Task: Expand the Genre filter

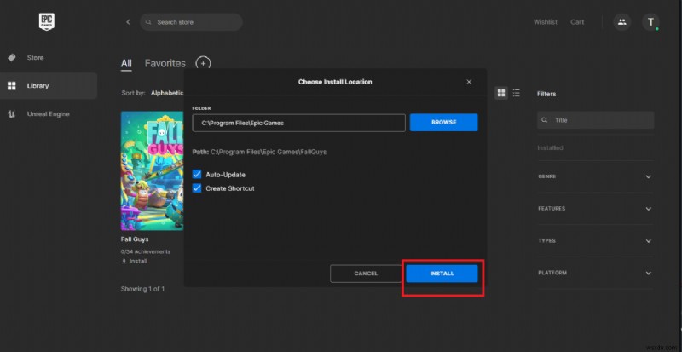Action: click(649, 176)
